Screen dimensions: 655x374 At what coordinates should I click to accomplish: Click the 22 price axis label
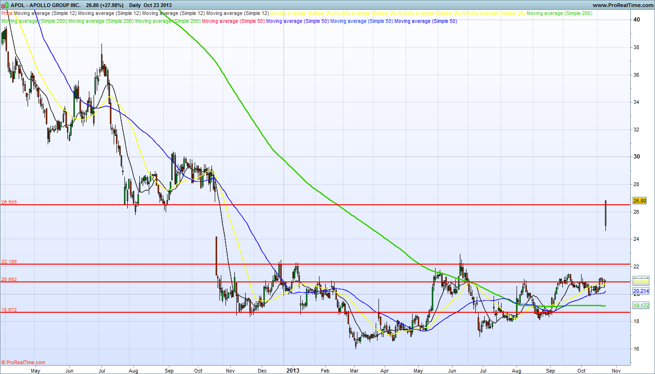pos(637,266)
